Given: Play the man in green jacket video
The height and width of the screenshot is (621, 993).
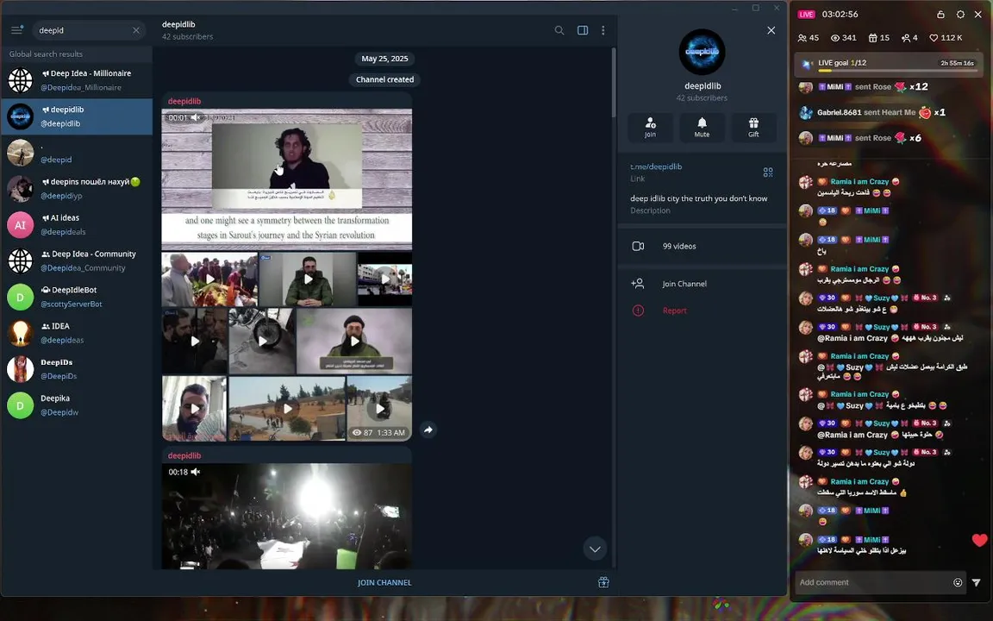Looking at the screenshot, I should [x=308, y=279].
